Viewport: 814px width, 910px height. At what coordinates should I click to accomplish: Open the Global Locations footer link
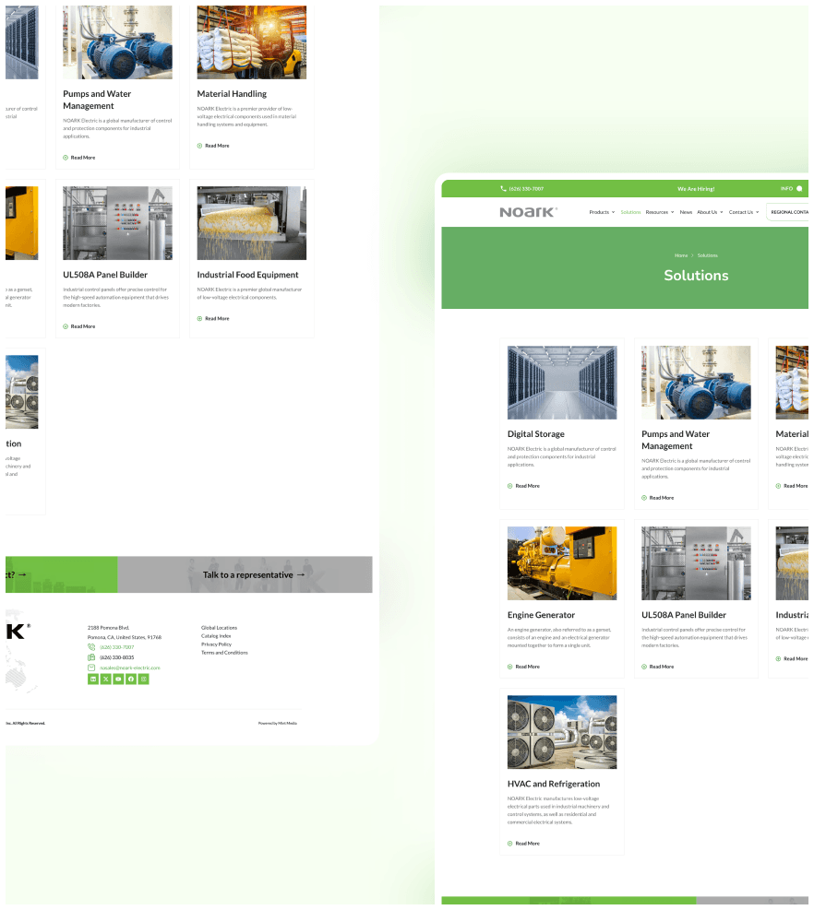tap(219, 628)
